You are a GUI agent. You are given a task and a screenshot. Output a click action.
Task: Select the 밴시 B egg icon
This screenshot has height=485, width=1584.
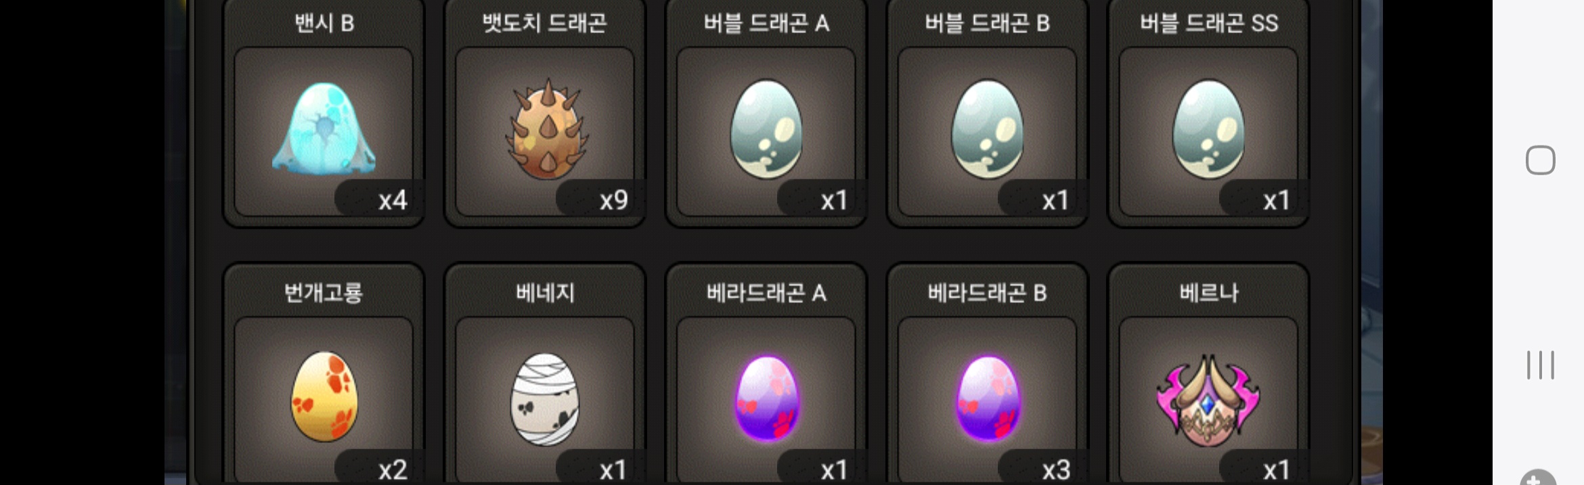tap(324, 129)
